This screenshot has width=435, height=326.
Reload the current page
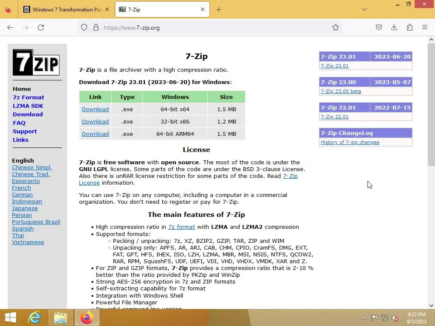click(41, 28)
